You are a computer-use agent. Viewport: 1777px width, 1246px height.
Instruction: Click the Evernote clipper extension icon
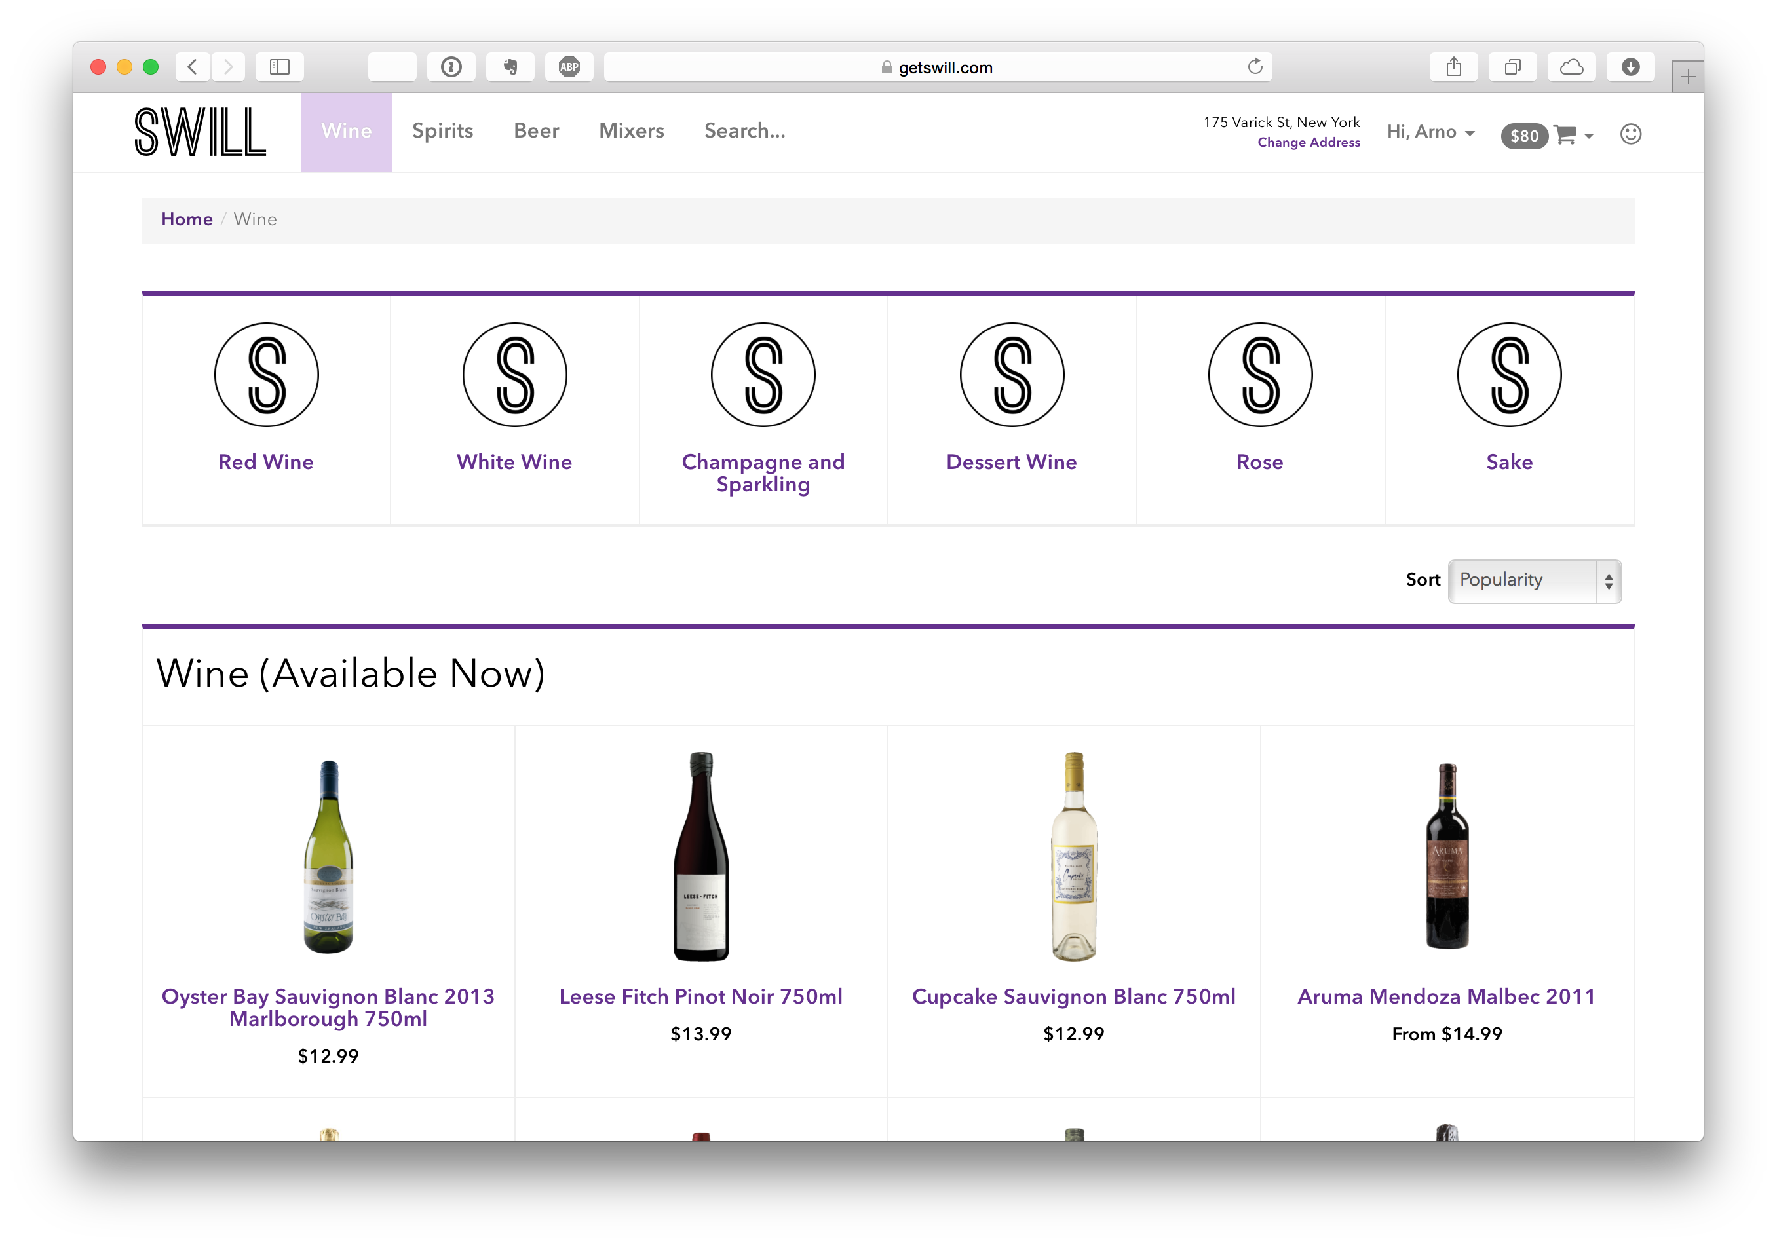pos(510,67)
